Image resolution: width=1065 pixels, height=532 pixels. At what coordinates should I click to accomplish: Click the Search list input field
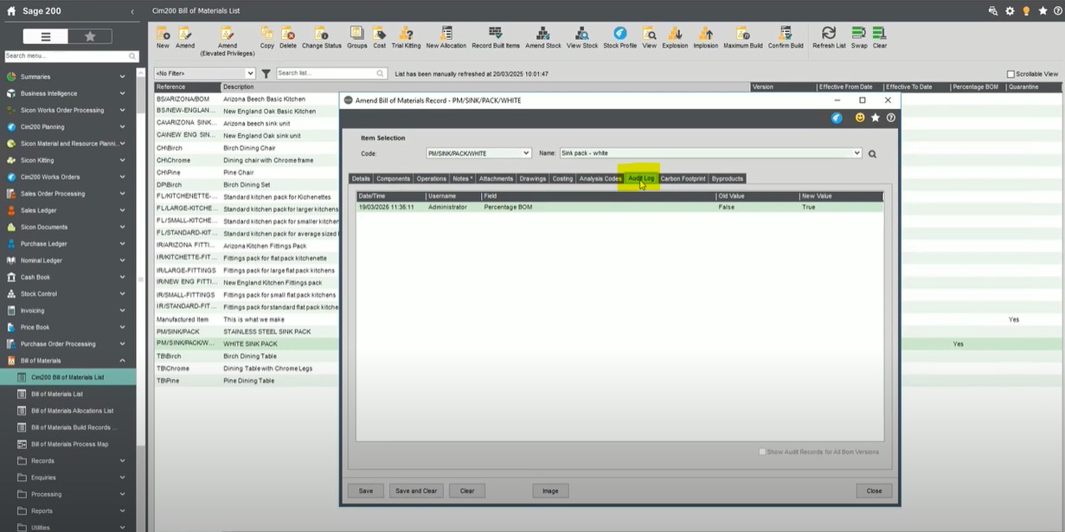pyautogui.click(x=325, y=74)
